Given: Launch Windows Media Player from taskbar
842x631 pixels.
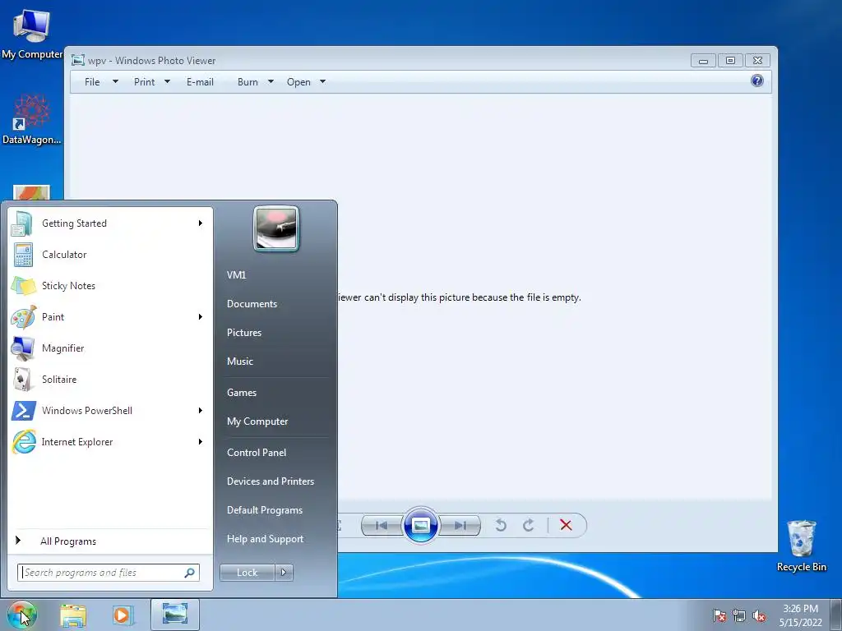Looking at the screenshot, I should [x=123, y=615].
